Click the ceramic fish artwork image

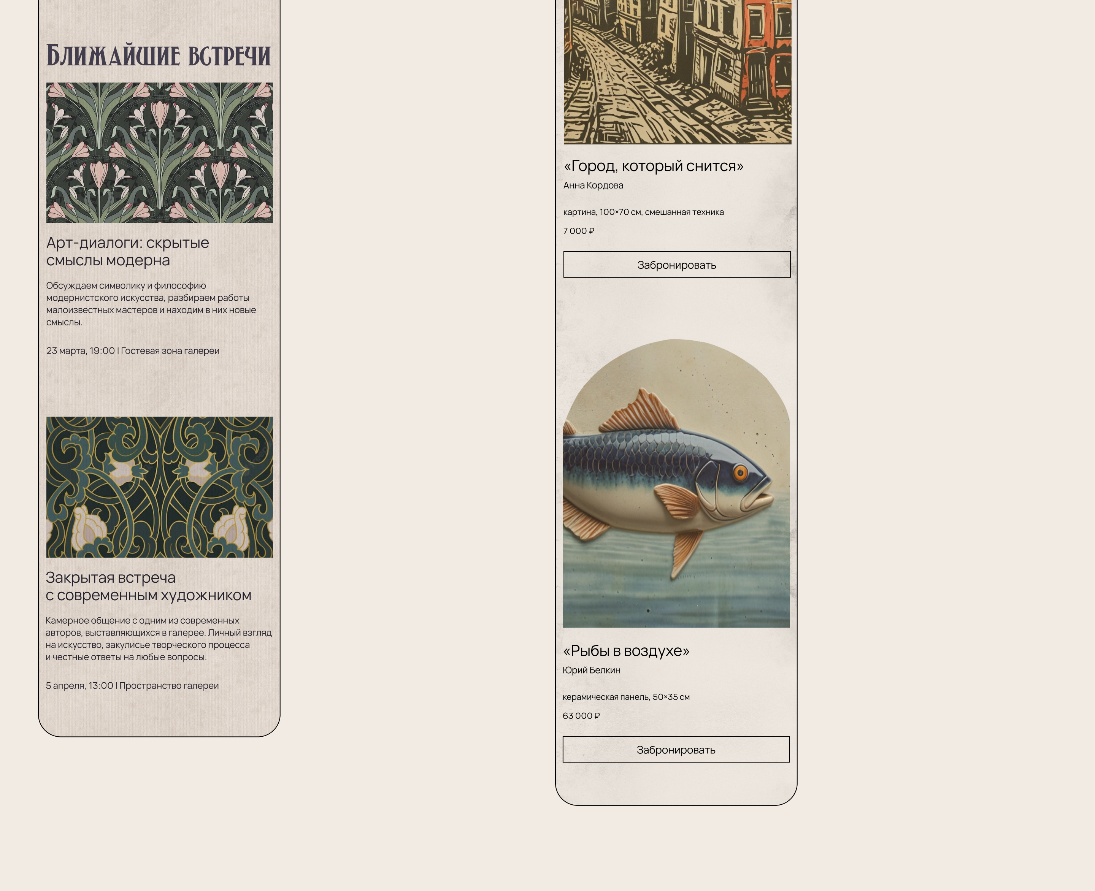pyautogui.click(x=676, y=483)
